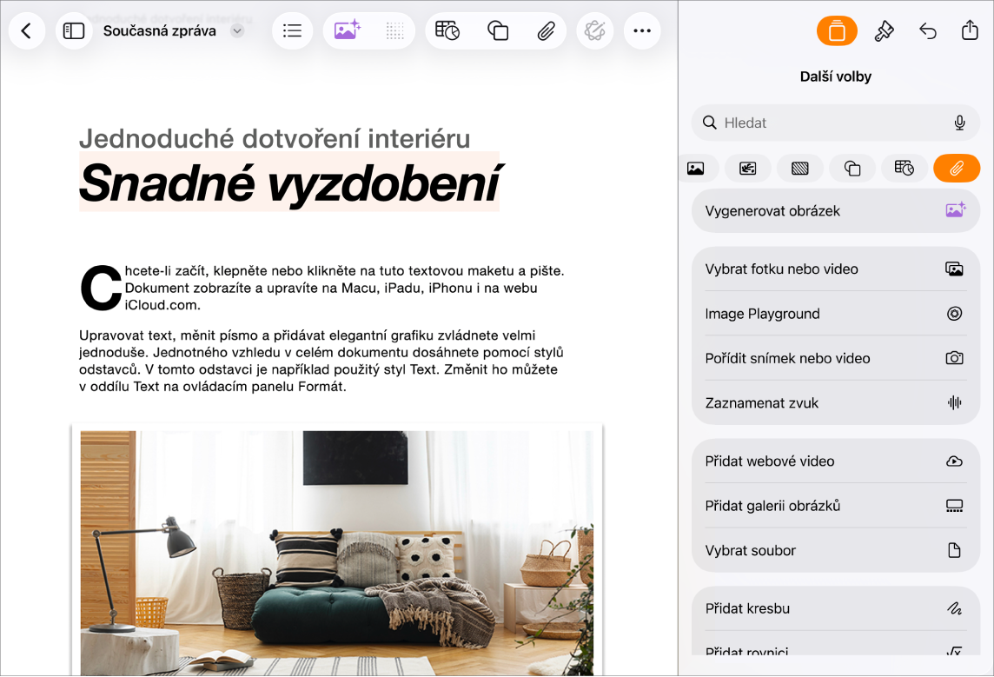Open the format paintbrush icon

(x=884, y=31)
